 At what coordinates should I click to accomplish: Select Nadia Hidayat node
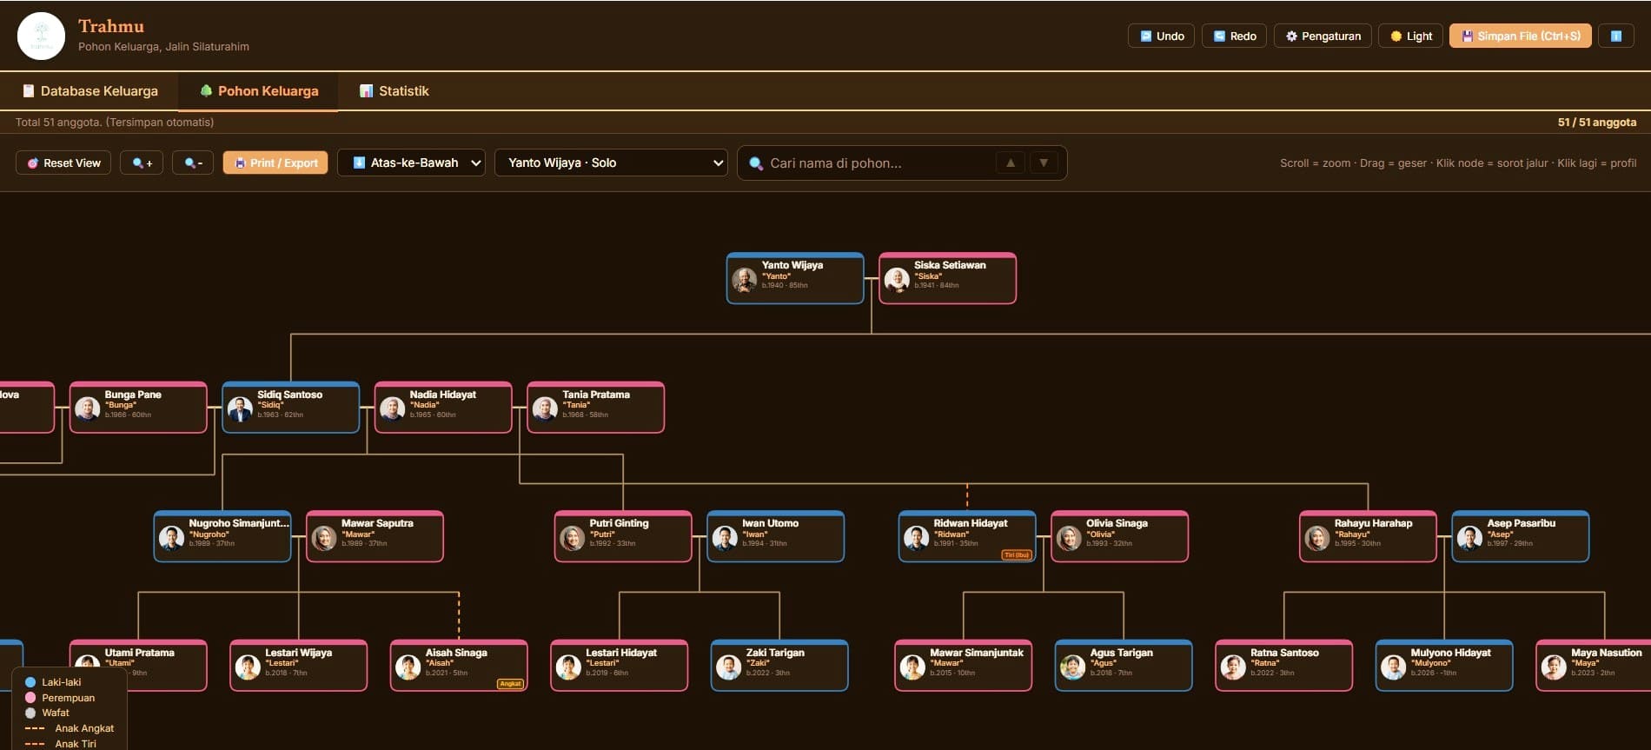pos(443,408)
